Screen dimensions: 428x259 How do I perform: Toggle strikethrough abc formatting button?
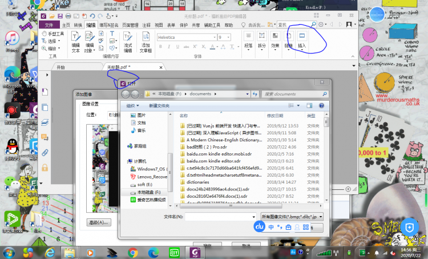click(187, 47)
